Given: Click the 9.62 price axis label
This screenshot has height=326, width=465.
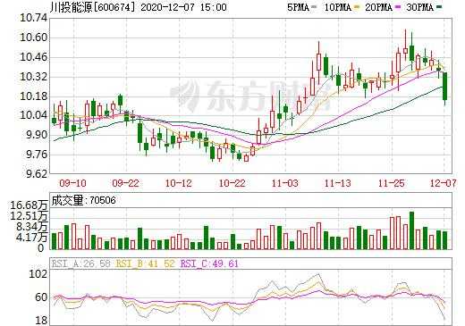Looking at the screenshot, I should click(37, 174).
